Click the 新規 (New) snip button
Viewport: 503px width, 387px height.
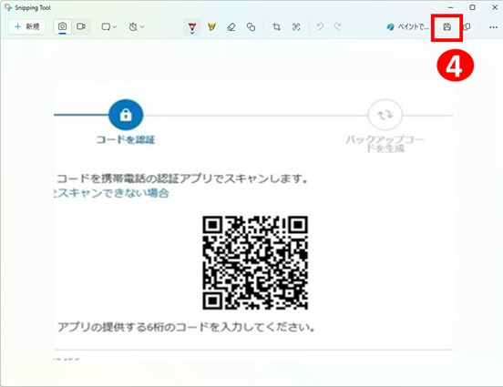pyautogui.click(x=27, y=26)
